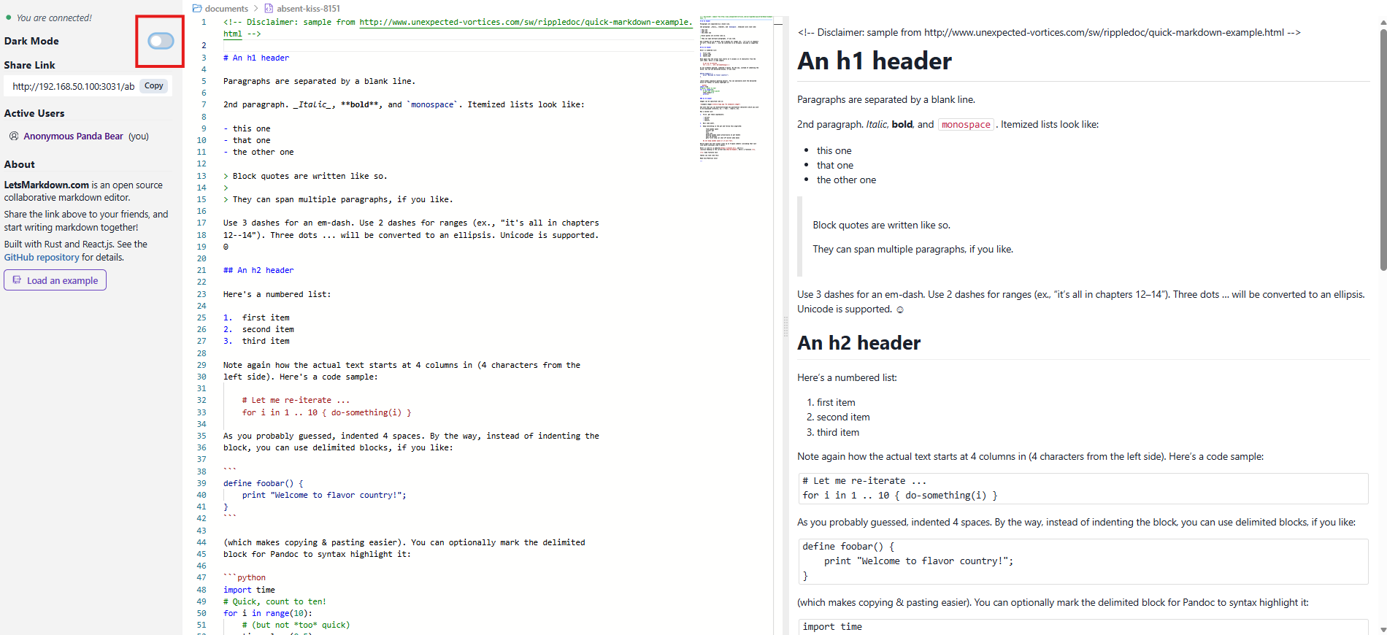This screenshot has height=635, width=1387.
Task: Click the split pane drag handle
Action: click(785, 326)
